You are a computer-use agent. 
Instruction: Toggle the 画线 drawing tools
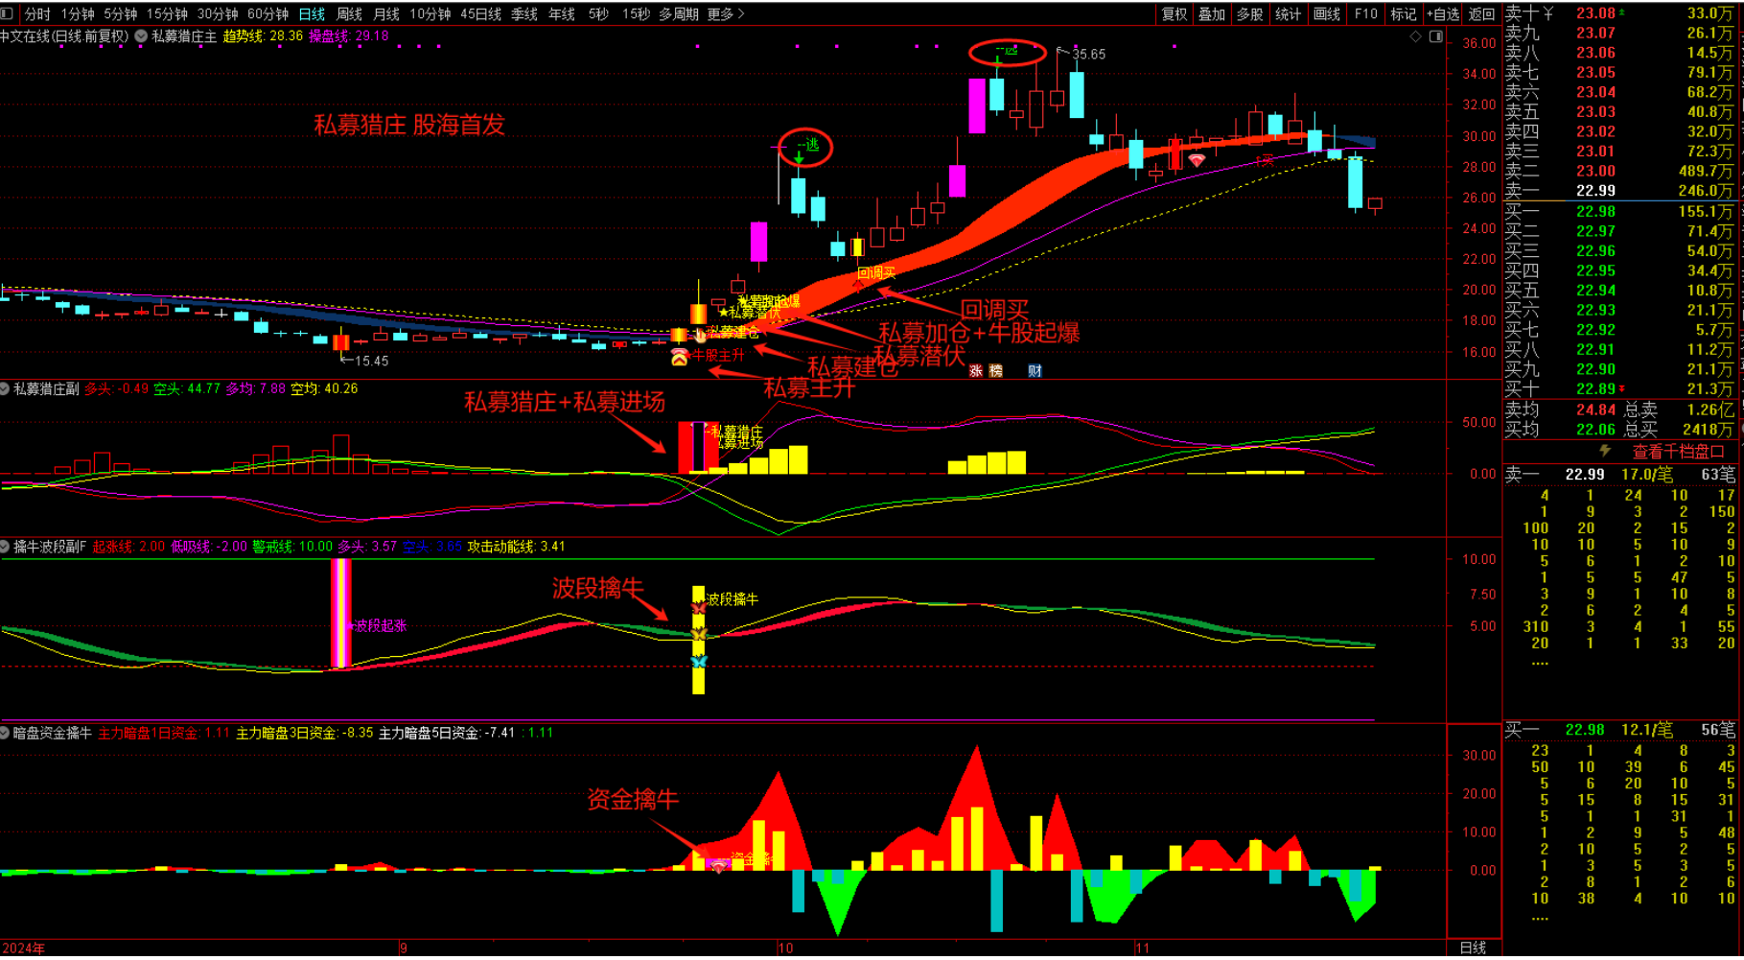1326,13
